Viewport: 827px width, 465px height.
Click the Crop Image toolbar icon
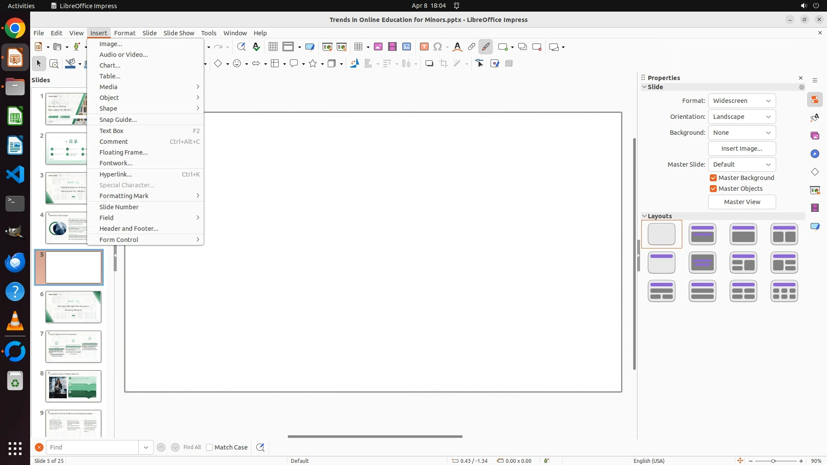(444, 64)
